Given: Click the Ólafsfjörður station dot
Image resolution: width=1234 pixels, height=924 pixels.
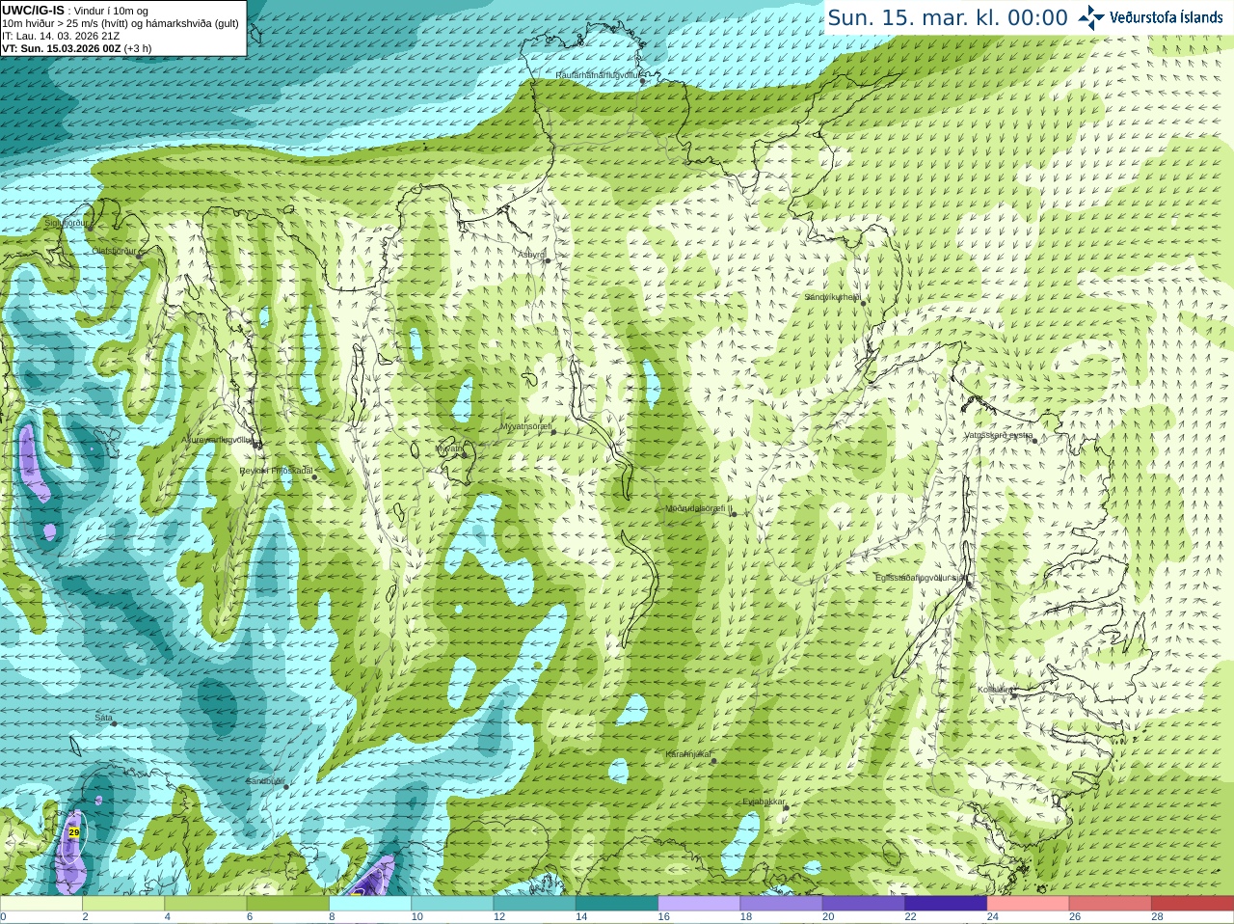Looking at the screenshot, I should [140, 258].
